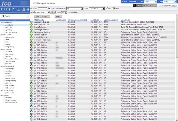178x121 pixels.
Task: Click green status icon for appdeploy.diez.ico
Action: click(x=32, y=22)
